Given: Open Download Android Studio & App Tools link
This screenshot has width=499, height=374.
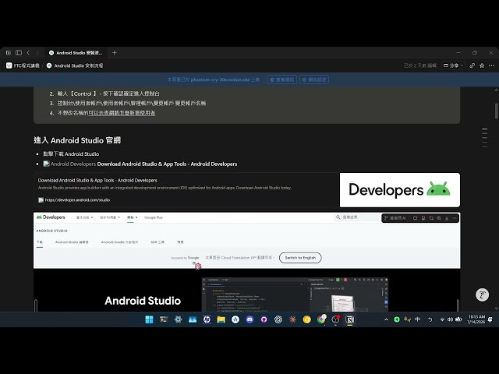Looking at the screenshot, I should 167,164.
